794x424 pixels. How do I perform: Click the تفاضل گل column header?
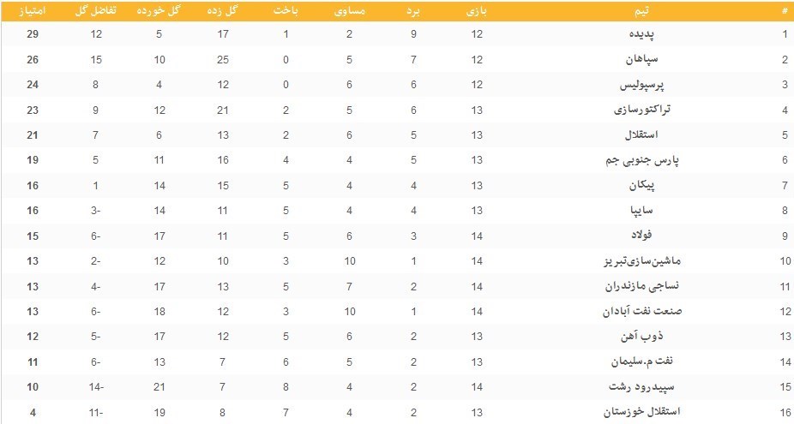(x=96, y=10)
